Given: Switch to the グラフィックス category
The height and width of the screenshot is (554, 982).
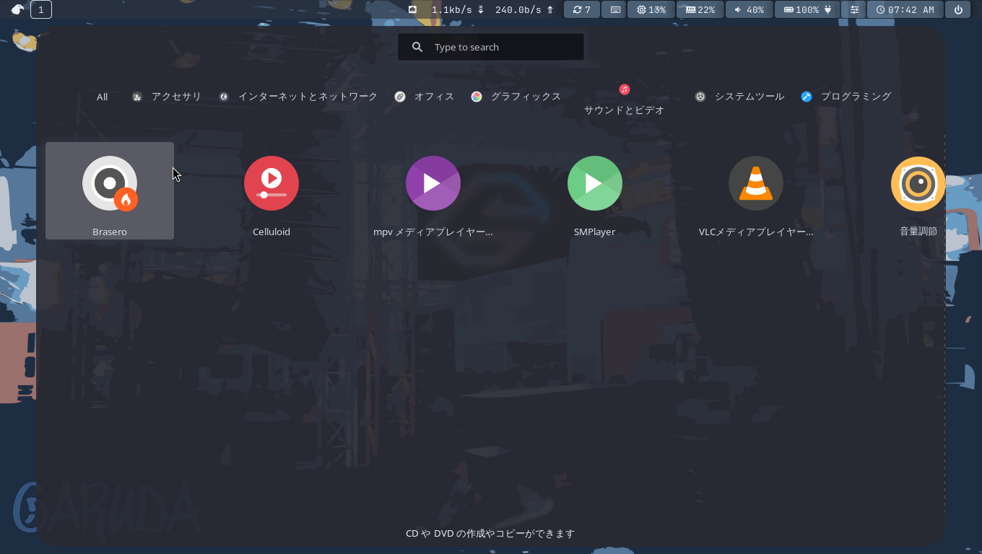Looking at the screenshot, I should click(516, 97).
